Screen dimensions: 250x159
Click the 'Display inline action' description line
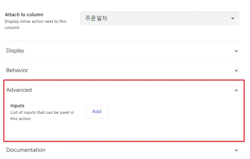[x=36, y=21]
